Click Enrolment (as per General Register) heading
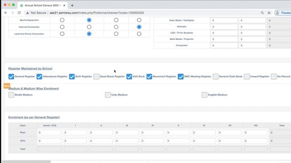The width and height of the screenshot is (291, 163). [34, 117]
